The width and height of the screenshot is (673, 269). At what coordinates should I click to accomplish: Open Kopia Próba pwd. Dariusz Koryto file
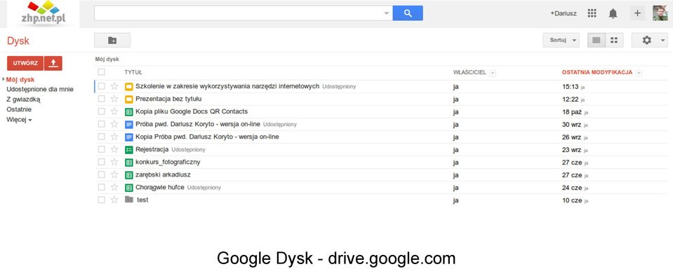pos(207,137)
